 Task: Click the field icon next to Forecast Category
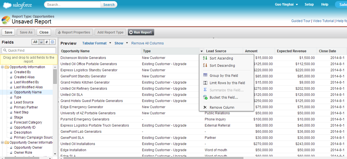(11, 122)
